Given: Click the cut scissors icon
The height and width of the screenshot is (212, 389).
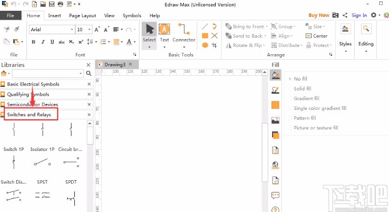Looking at the screenshot, I should [7, 29].
